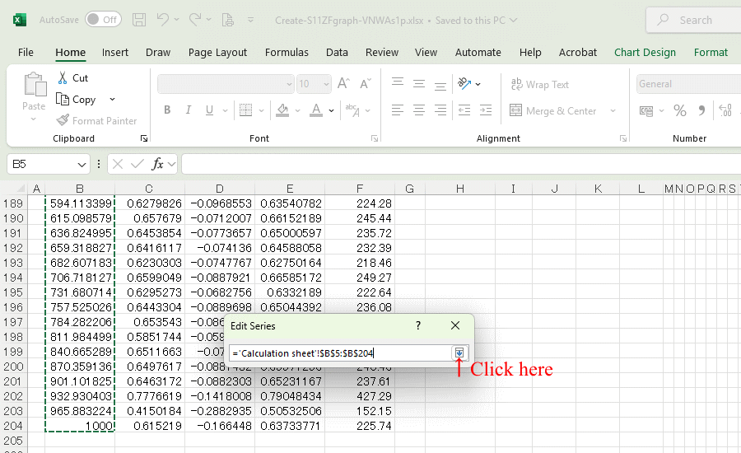Open the Data tab
741x453 pixels.
coord(337,53)
